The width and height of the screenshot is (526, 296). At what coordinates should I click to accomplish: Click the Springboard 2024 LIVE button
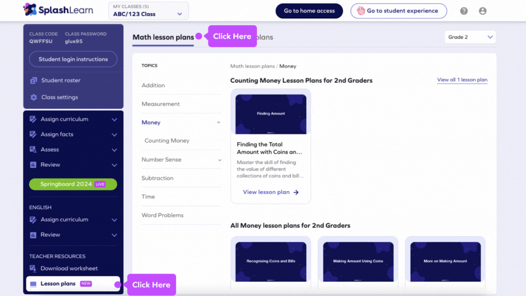point(73,184)
